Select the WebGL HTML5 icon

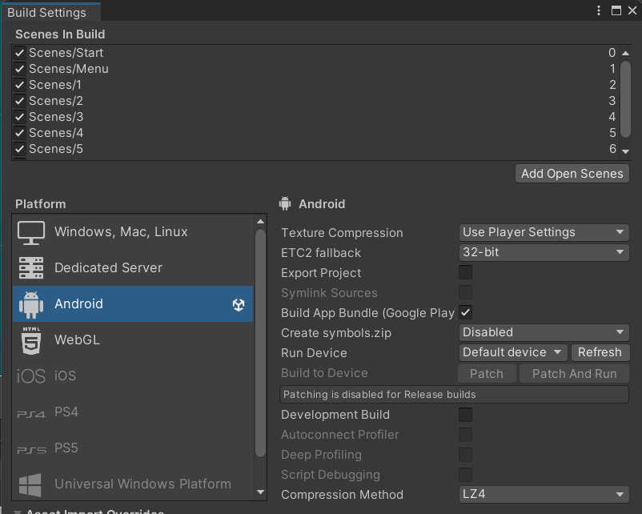point(31,340)
